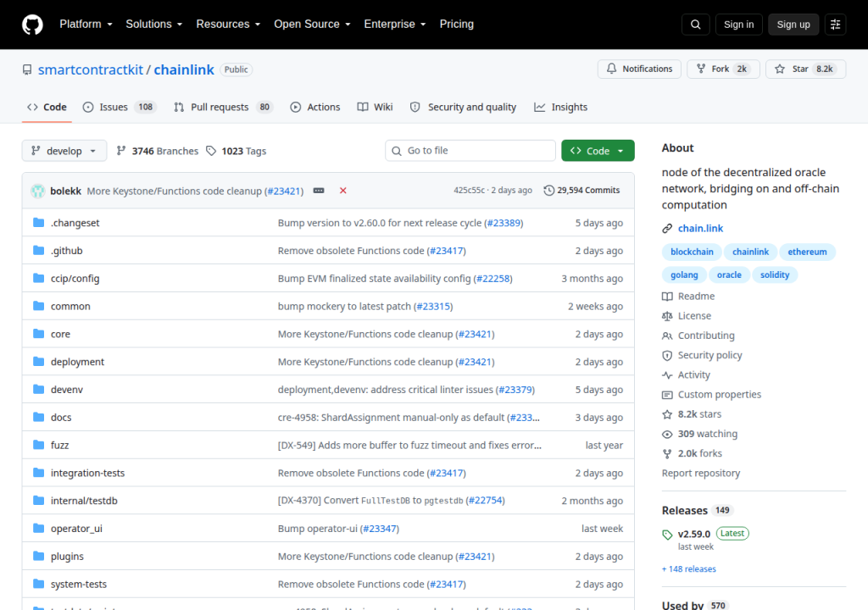Open the solidity topic tag
This screenshot has height=610, width=868.
(x=775, y=274)
